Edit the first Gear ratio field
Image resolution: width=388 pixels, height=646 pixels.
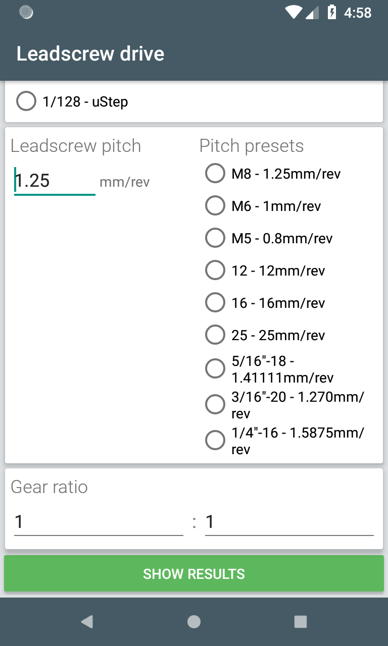point(99,521)
